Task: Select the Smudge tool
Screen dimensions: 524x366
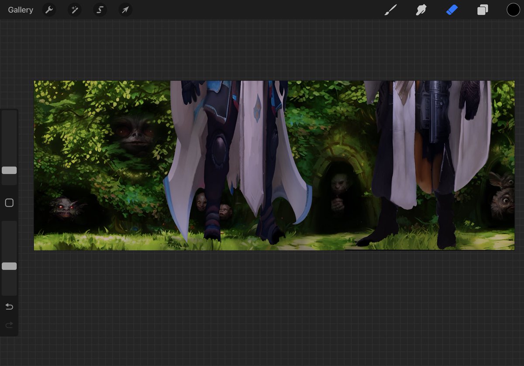Action: [421, 10]
